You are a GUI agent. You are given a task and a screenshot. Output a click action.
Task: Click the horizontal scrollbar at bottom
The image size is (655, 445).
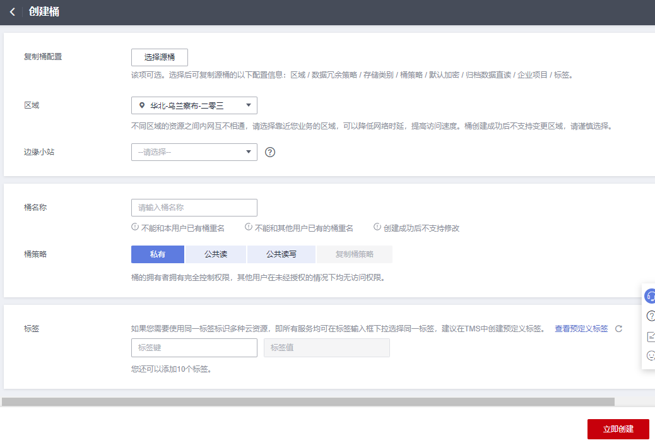pyautogui.click(x=308, y=401)
